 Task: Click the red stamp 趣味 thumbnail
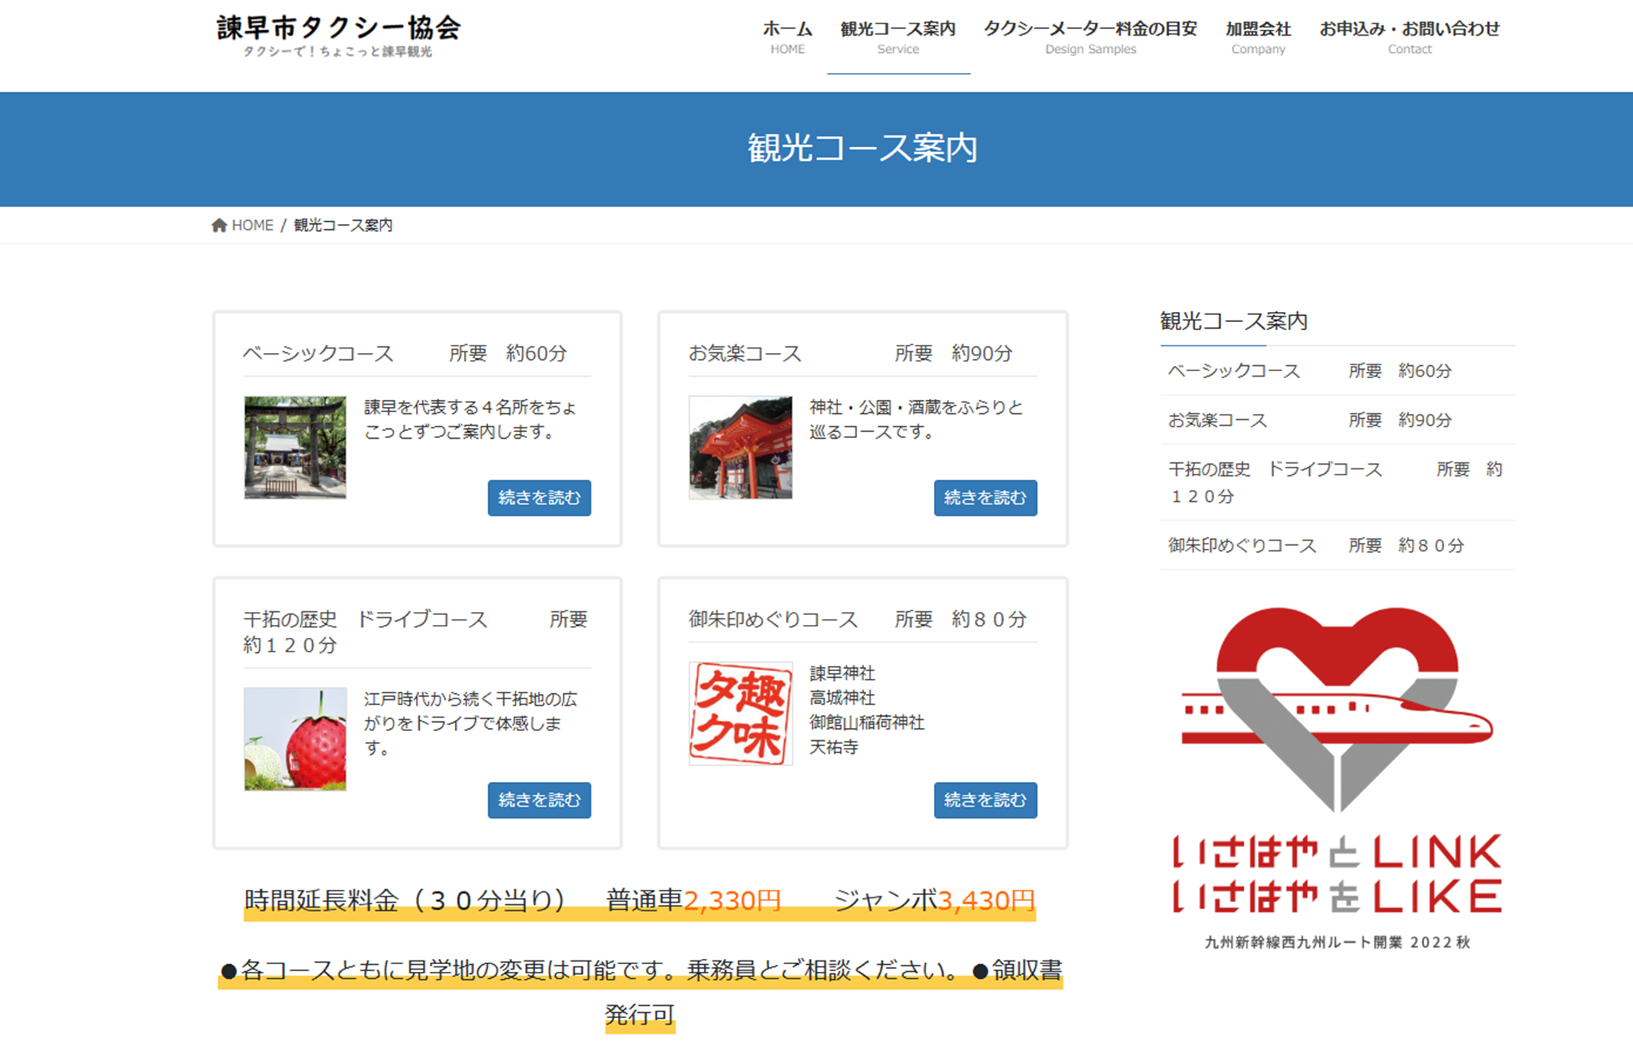pyautogui.click(x=740, y=713)
